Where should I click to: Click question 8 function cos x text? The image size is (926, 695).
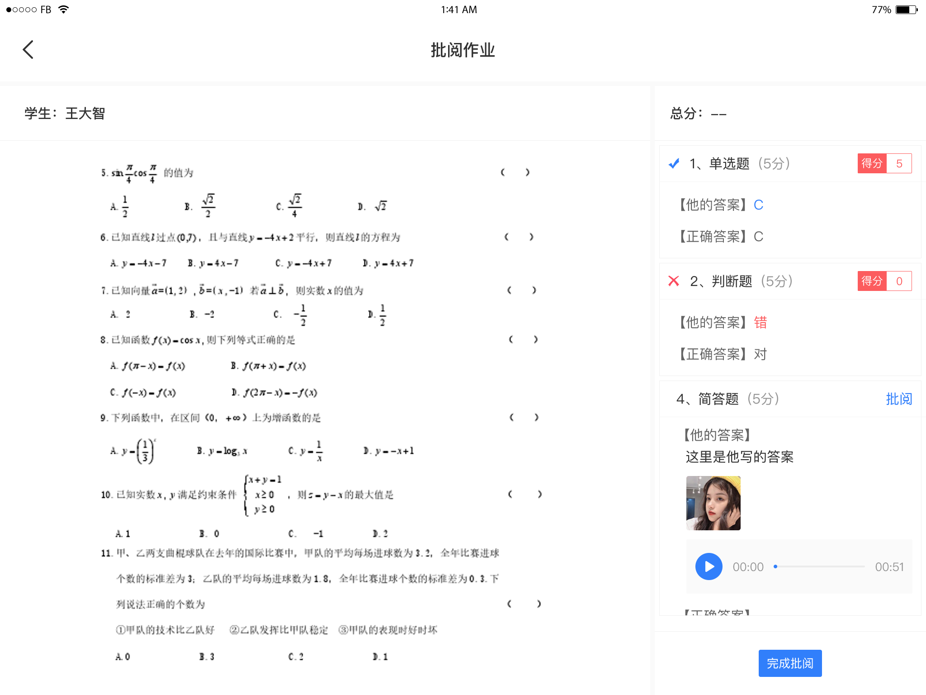(198, 340)
